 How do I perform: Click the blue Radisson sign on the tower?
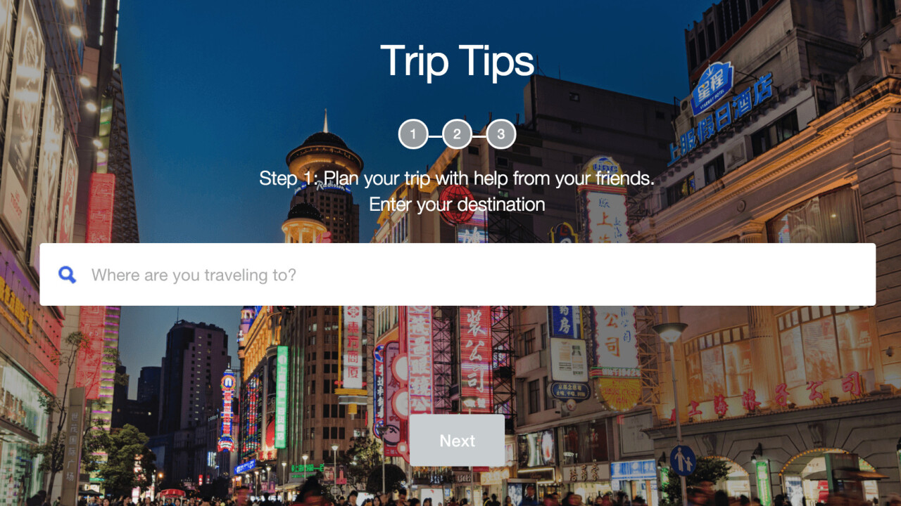pos(323,187)
